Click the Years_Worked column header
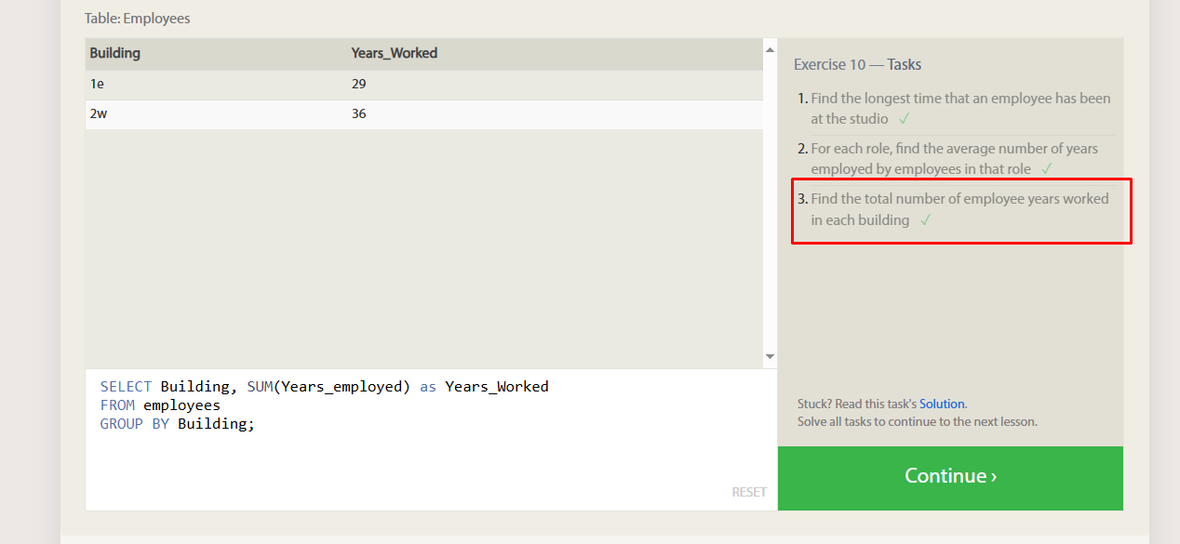Viewport: 1180px width, 544px height. click(395, 53)
